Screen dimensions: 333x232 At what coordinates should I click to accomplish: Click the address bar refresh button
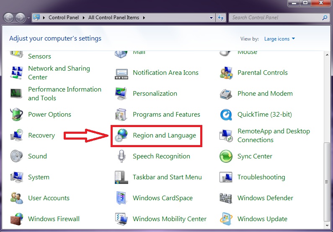[x=221, y=18]
